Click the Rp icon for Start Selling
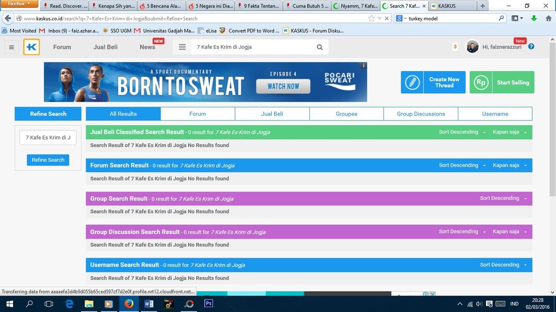 tap(481, 82)
